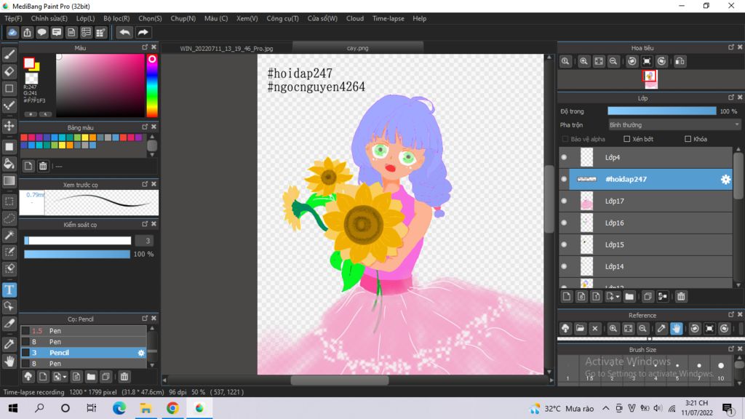Select the Lớp4 layer

(650, 157)
